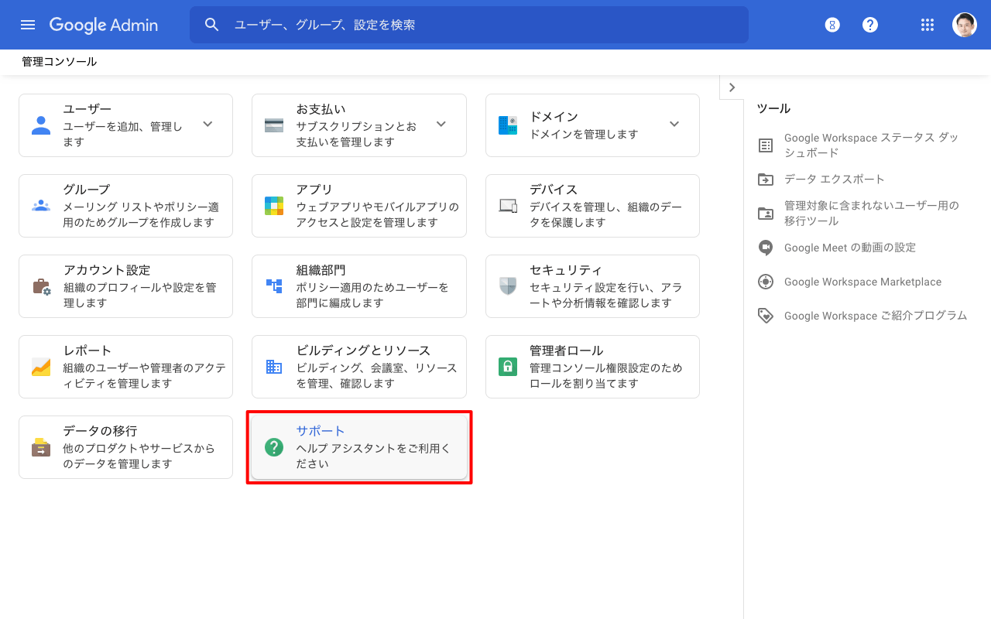Open the サポート card title
991x619 pixels.
coord(321,431)
